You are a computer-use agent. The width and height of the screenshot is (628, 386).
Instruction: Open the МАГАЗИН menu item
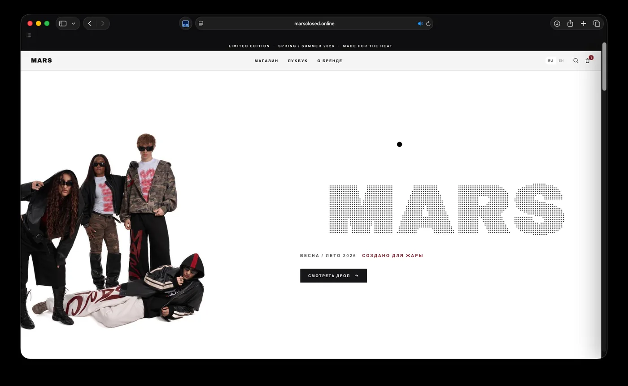click(x=266, y=61)
